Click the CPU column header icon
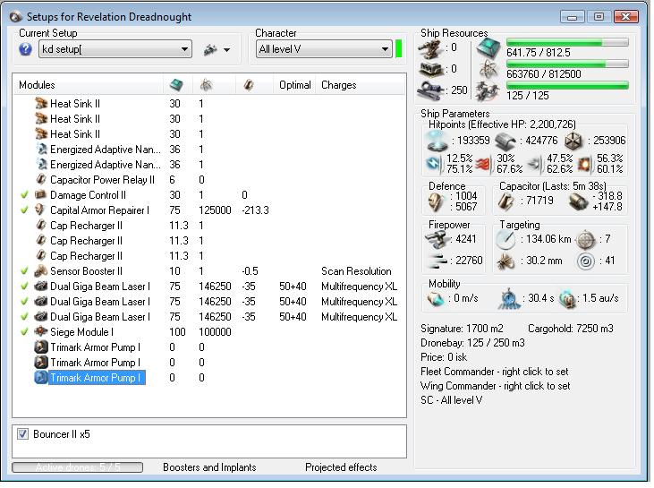The height and width of the screenshot is (488, 654). pos(177,85)
